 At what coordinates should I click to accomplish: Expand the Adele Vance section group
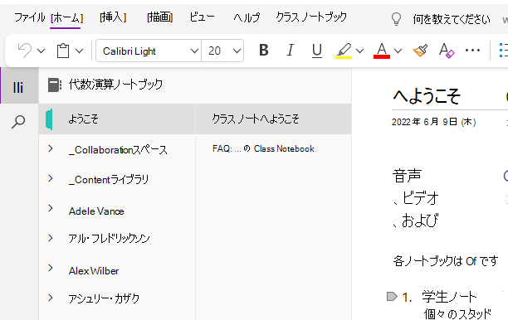tap(50, 208)
